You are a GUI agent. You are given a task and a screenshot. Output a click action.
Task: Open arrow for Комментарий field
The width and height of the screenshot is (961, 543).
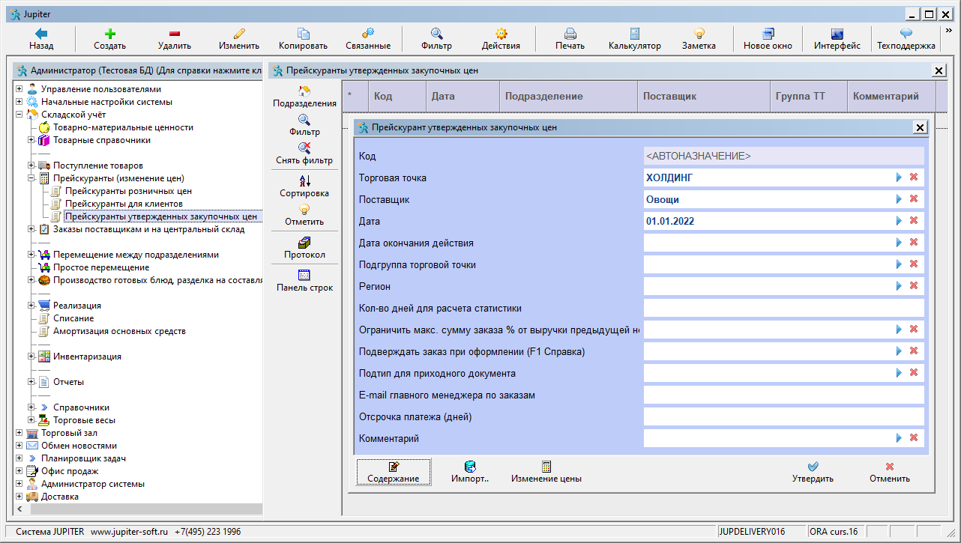899,438
